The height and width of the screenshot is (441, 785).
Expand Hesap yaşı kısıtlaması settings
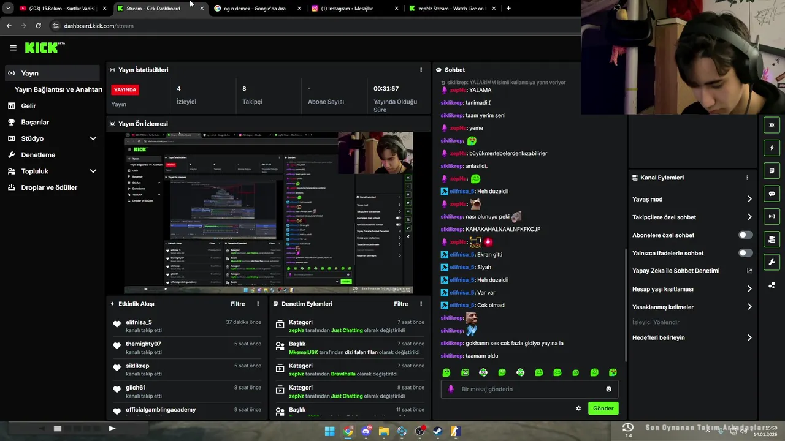pyautogui.click(x=692, y=289)
